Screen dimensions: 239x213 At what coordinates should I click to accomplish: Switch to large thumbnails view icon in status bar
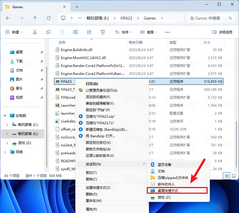click(x=234, y=176)
